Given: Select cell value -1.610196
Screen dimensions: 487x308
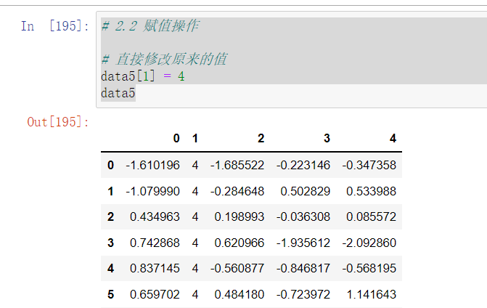Looking at the screenshot, I should click(152, 165).
